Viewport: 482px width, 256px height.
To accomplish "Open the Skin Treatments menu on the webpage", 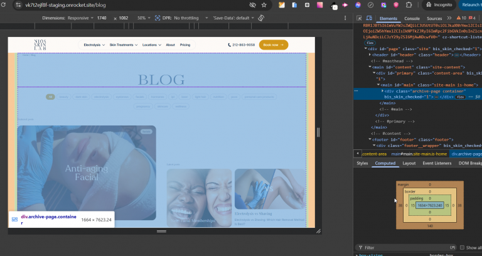I will tap(123, 45).
